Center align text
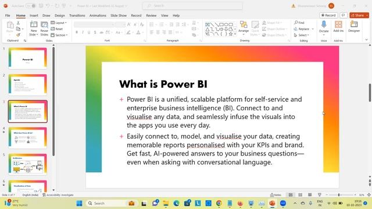 158,33
